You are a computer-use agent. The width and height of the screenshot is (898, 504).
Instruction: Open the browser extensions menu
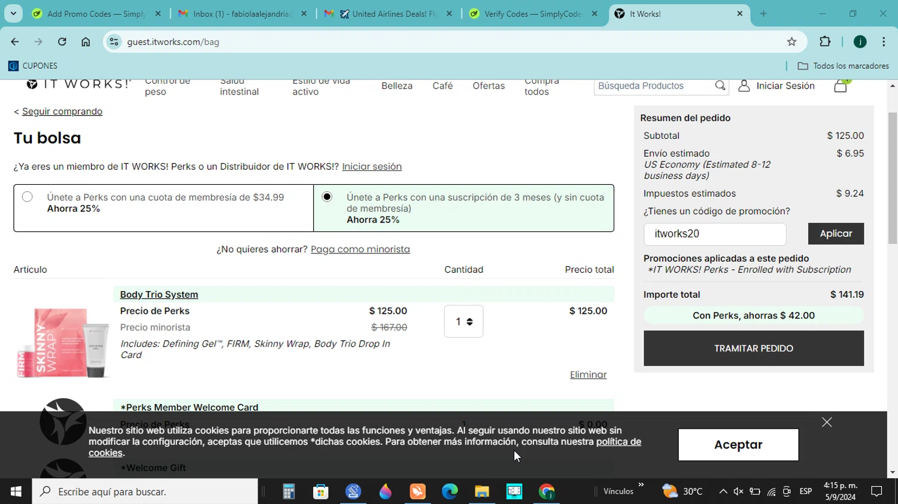[825, 42]
